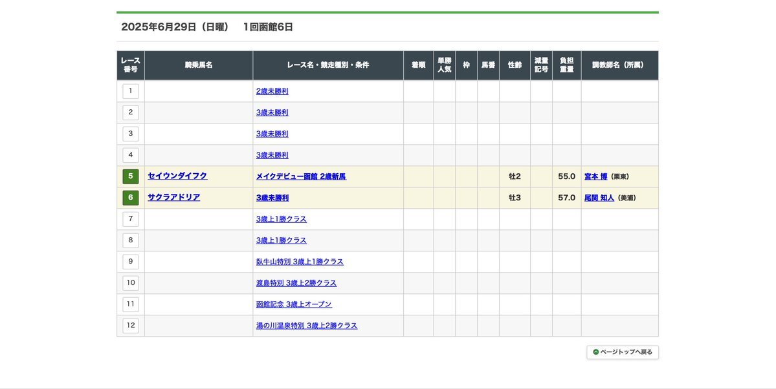Click race number 11 box
This screenshot has height=389, width=776.
click(131, 304)
